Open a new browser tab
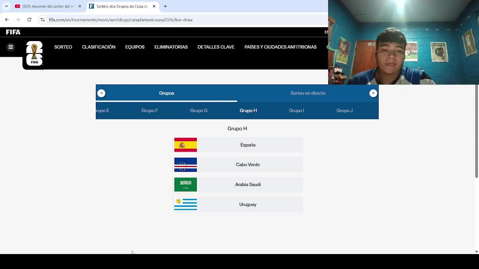 (165, 6)
